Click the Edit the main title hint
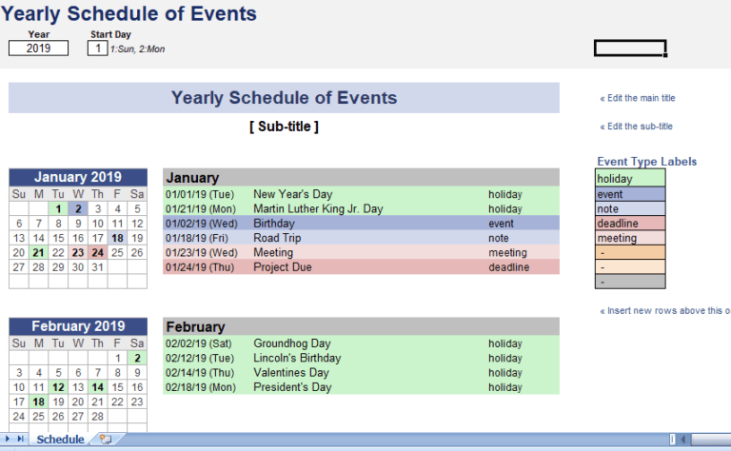731x451 pixels. pos(638,98)
